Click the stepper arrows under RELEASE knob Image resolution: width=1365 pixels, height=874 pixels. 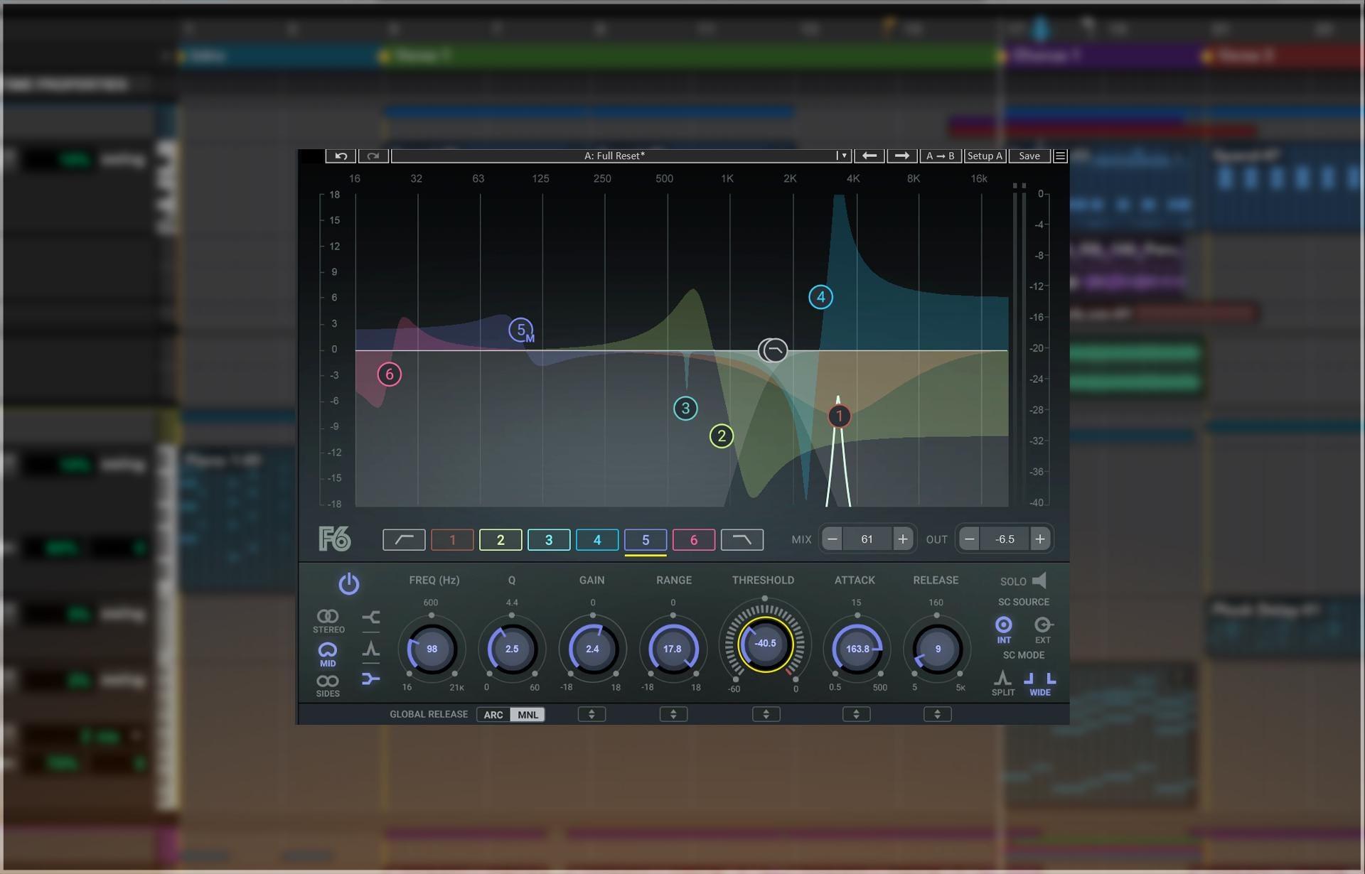click(937, 714)
